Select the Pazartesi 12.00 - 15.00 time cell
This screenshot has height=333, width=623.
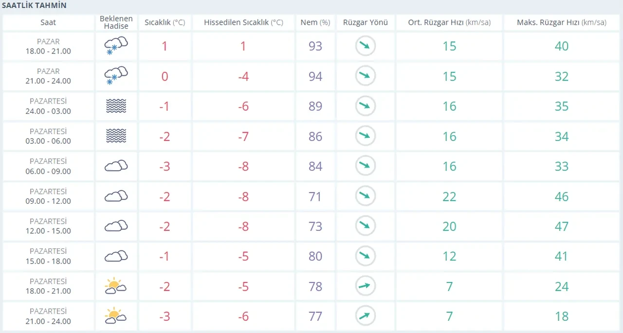(48, 227)
